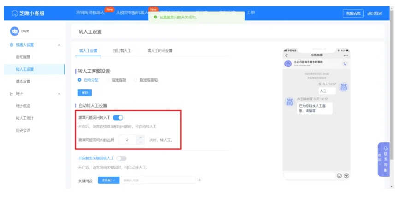The width and height of the screenshot is (397, 199).
Task: Toggle off 重复问题询问转人工 switch
Action: pyautogui.click(x=118, y=118)
